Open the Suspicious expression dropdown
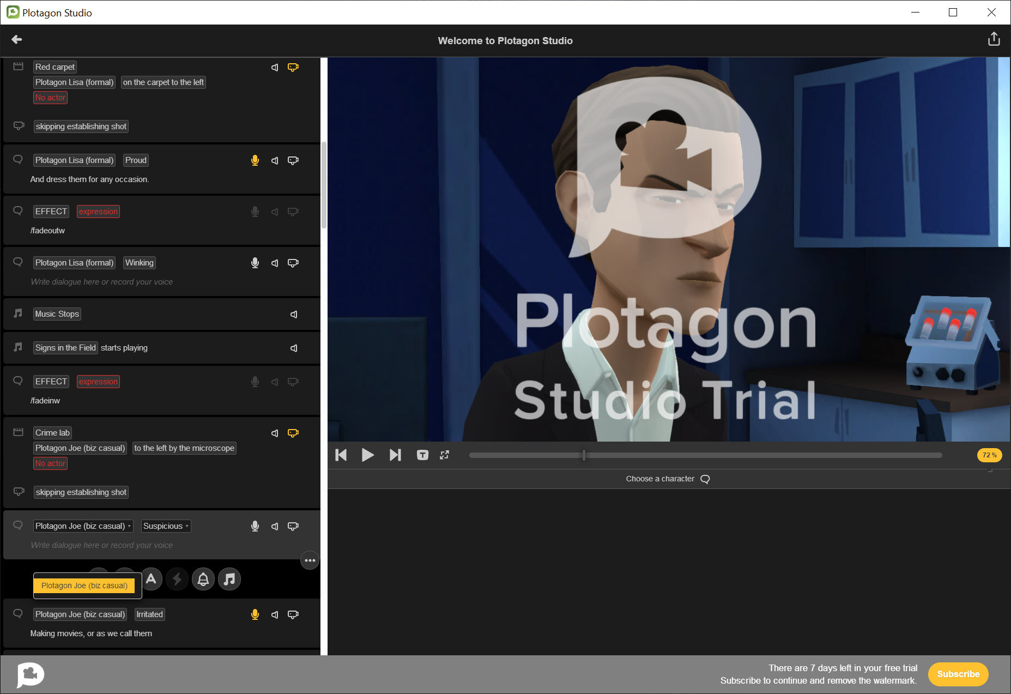Screen dimensions: 1011x694 [166, 526]
